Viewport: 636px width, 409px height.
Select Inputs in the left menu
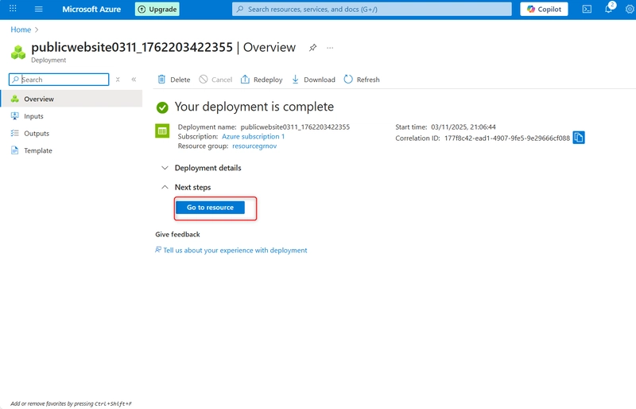33,116
